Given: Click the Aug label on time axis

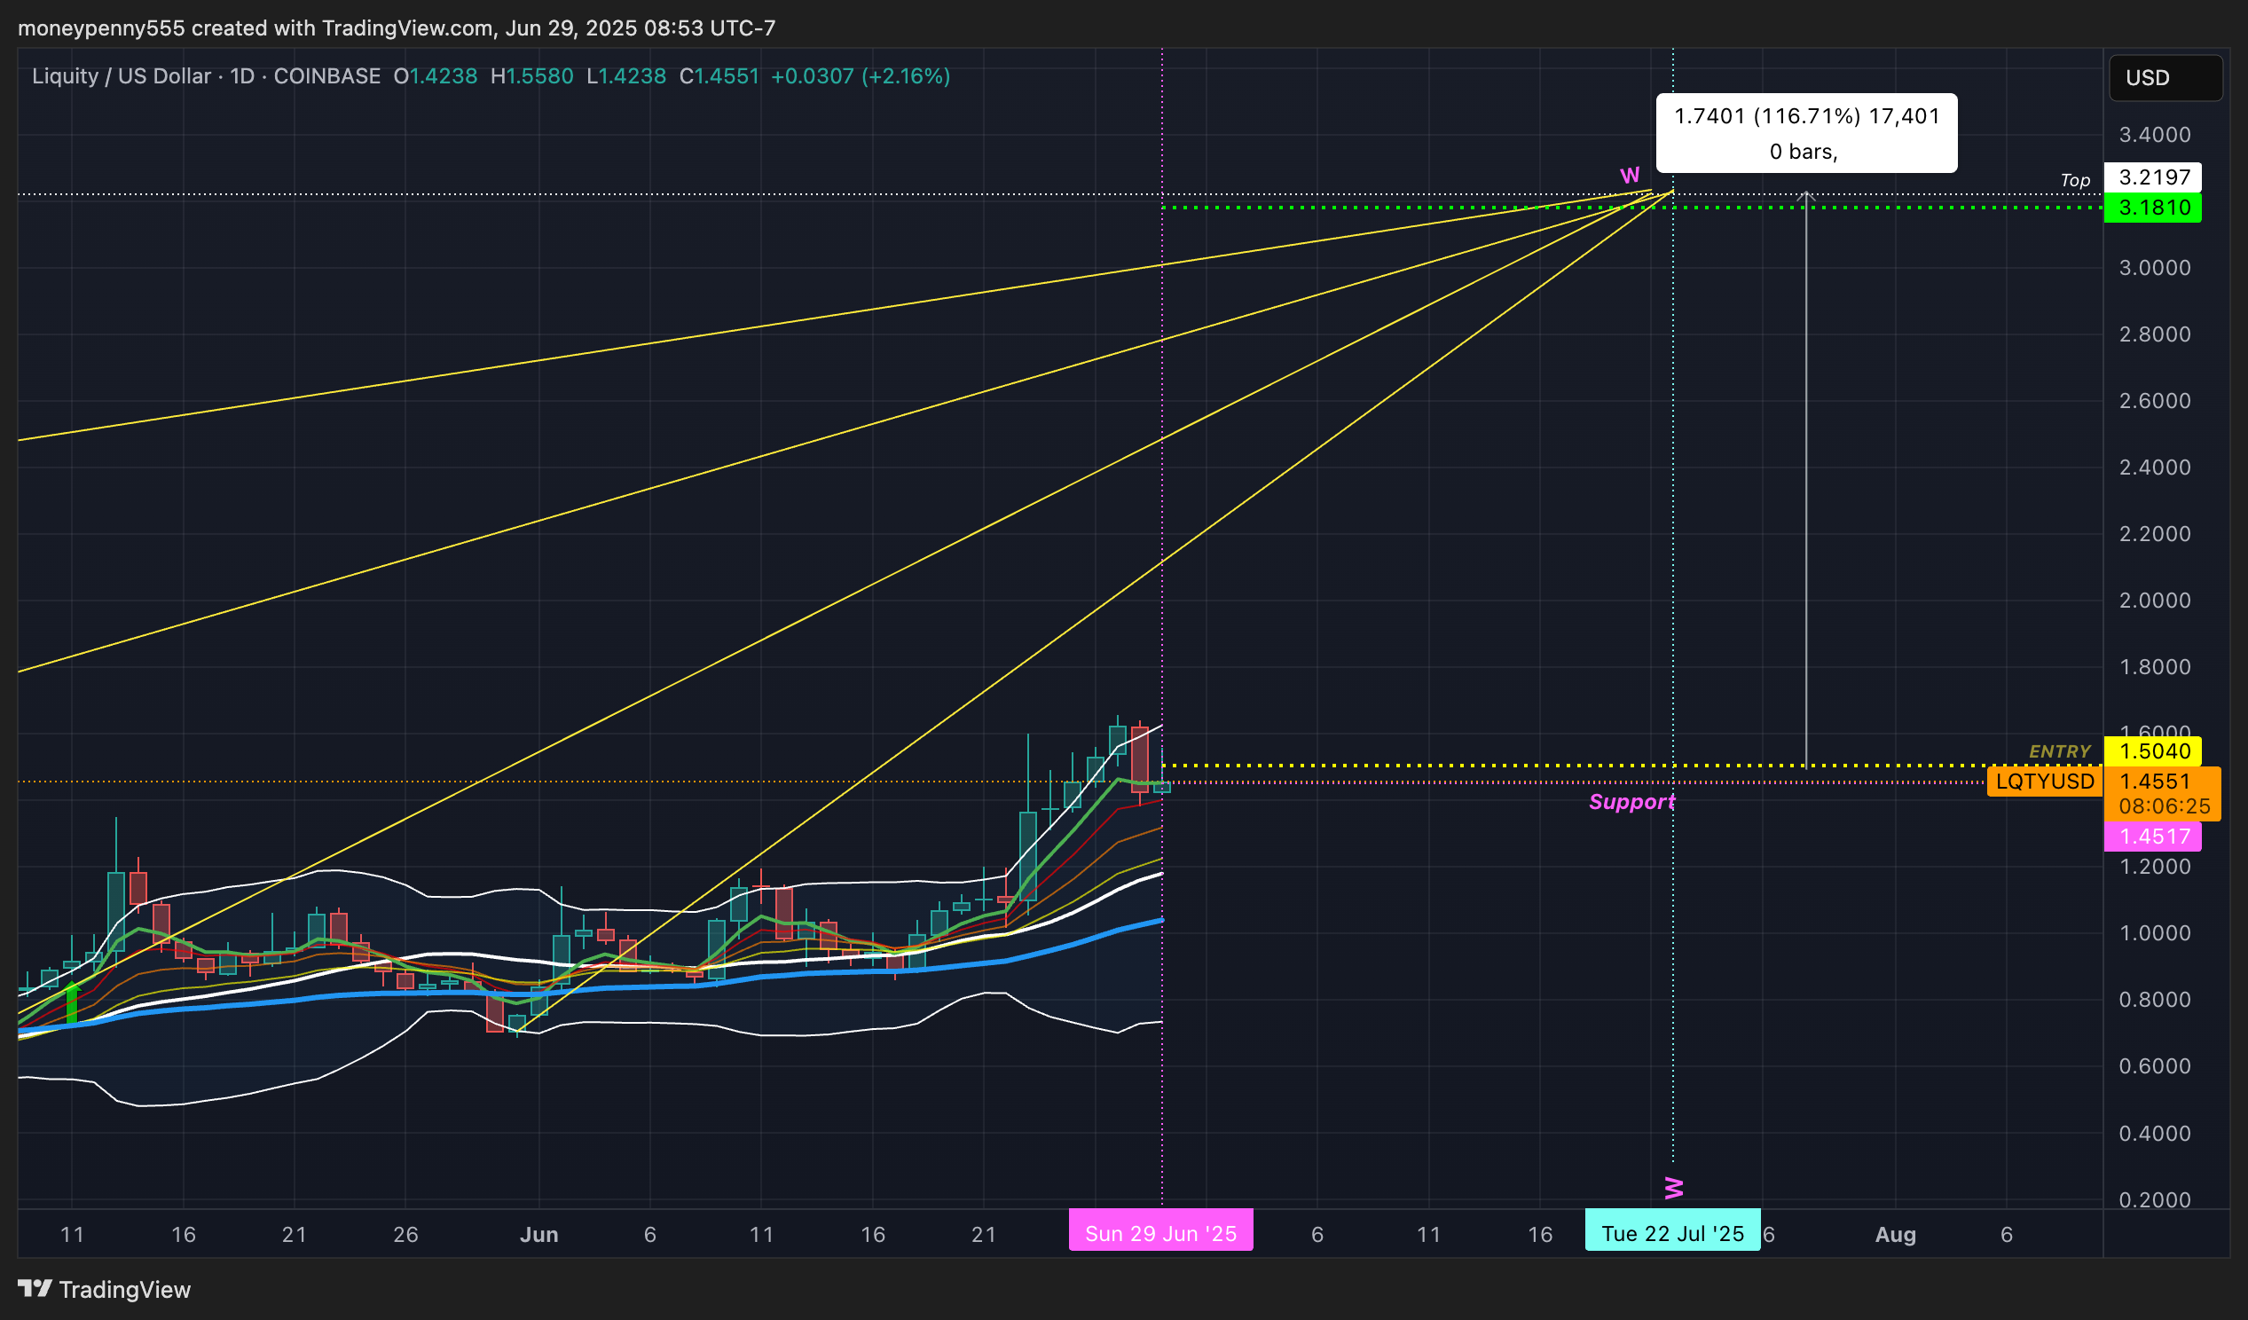Looking at the screenshot, I should click(x=1896, y=1234).
